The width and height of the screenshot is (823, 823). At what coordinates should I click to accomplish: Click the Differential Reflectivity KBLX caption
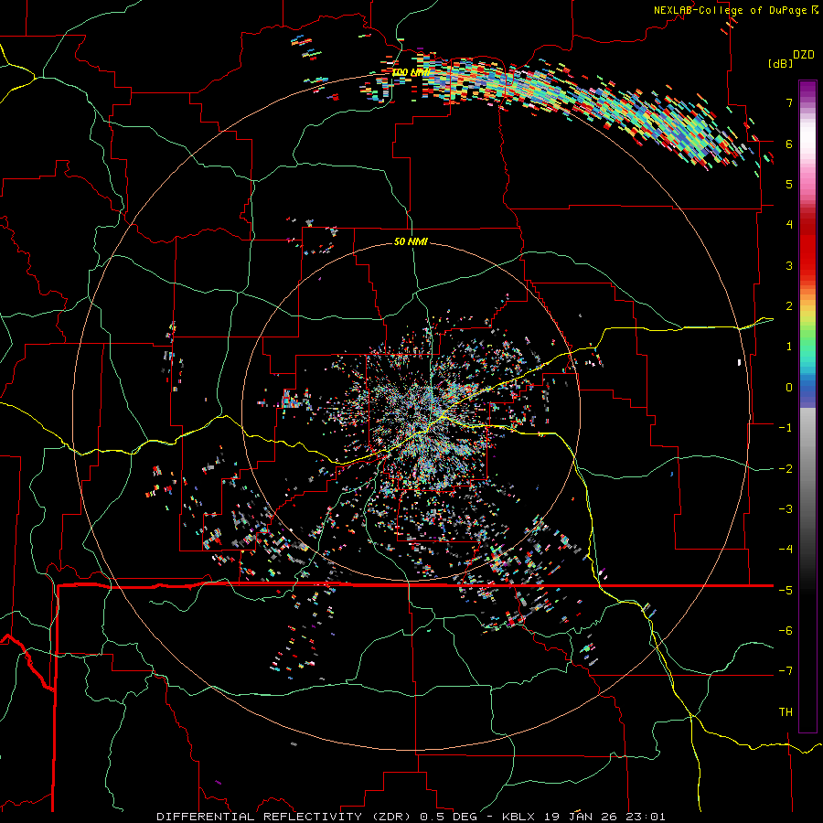coord(411,817)
